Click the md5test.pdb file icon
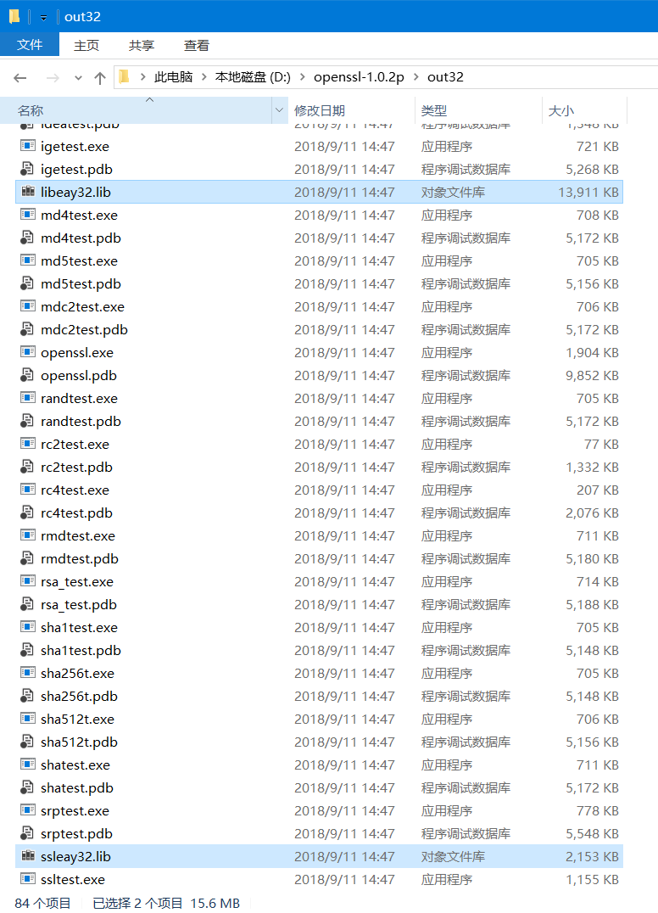The height and width of the screenshot is (913, 658). click(x=27, y=283)
